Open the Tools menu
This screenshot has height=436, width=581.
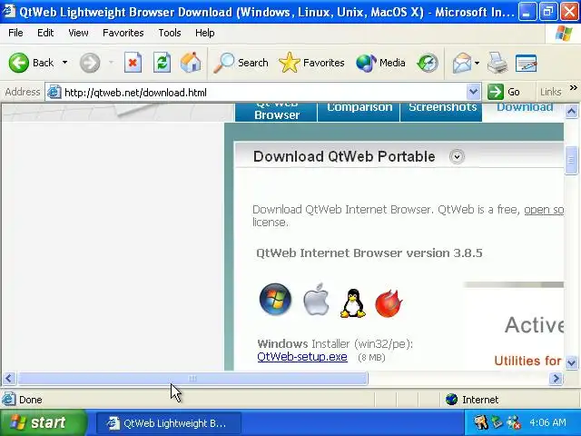pos(170,33)
